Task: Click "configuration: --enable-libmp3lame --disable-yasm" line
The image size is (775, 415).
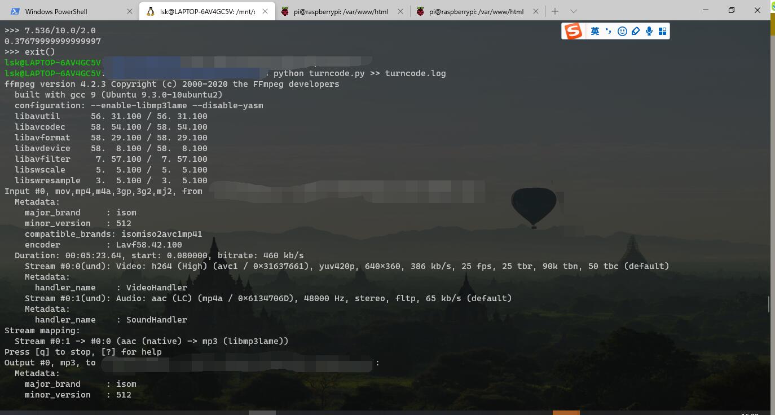Action: click(139, 105)
